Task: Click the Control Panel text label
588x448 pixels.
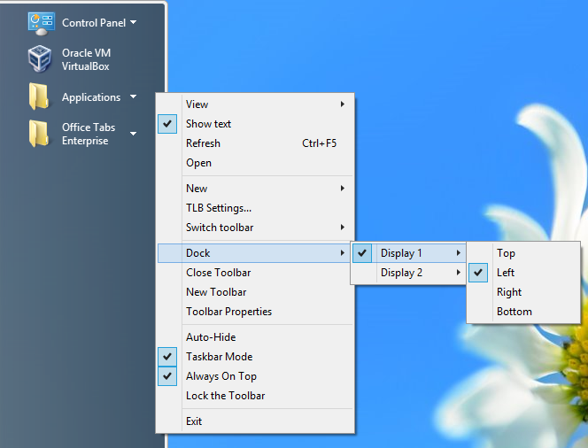Action: coord(94,23)
